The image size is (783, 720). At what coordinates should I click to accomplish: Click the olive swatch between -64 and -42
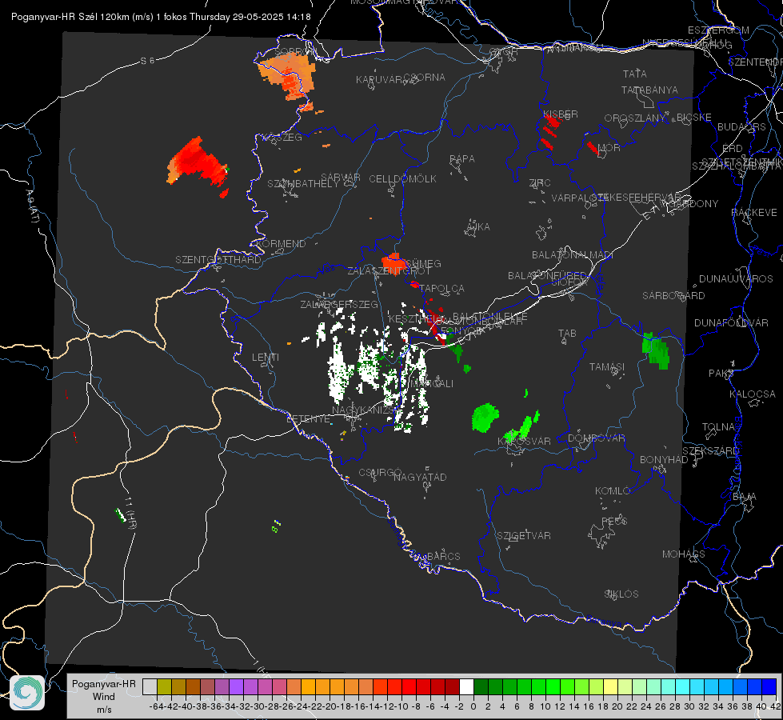(164, 687)
